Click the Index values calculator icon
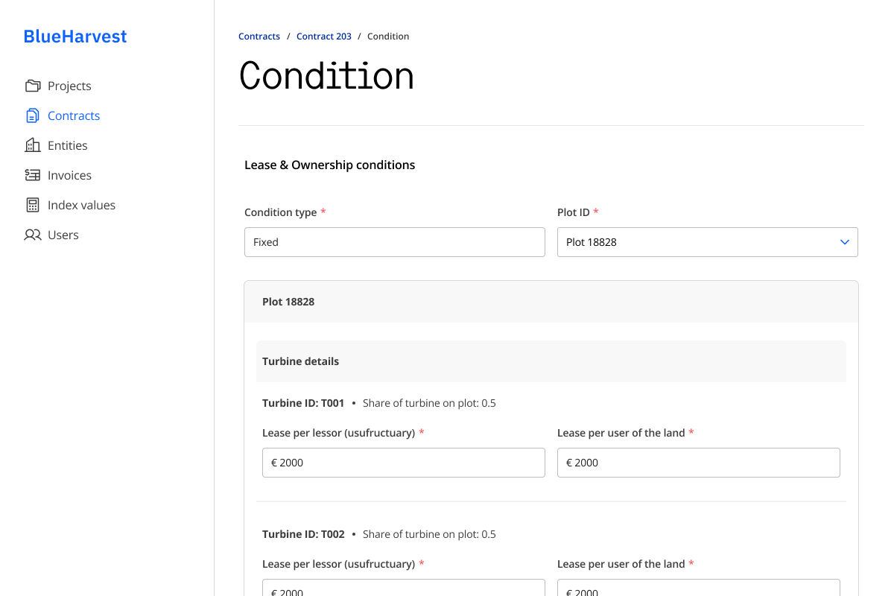The width and height of the screenshot is (894, 596). [x=33, y=205]
